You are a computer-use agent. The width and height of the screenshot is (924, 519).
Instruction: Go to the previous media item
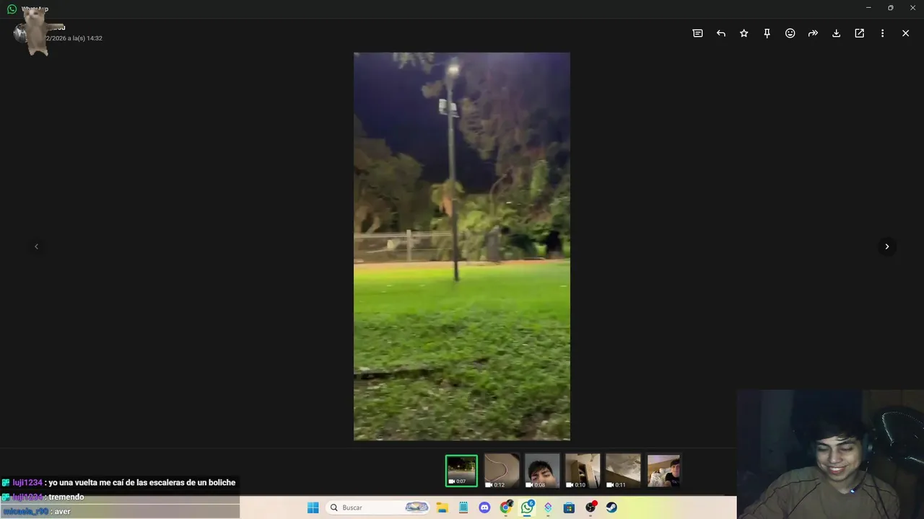(36, 247)
